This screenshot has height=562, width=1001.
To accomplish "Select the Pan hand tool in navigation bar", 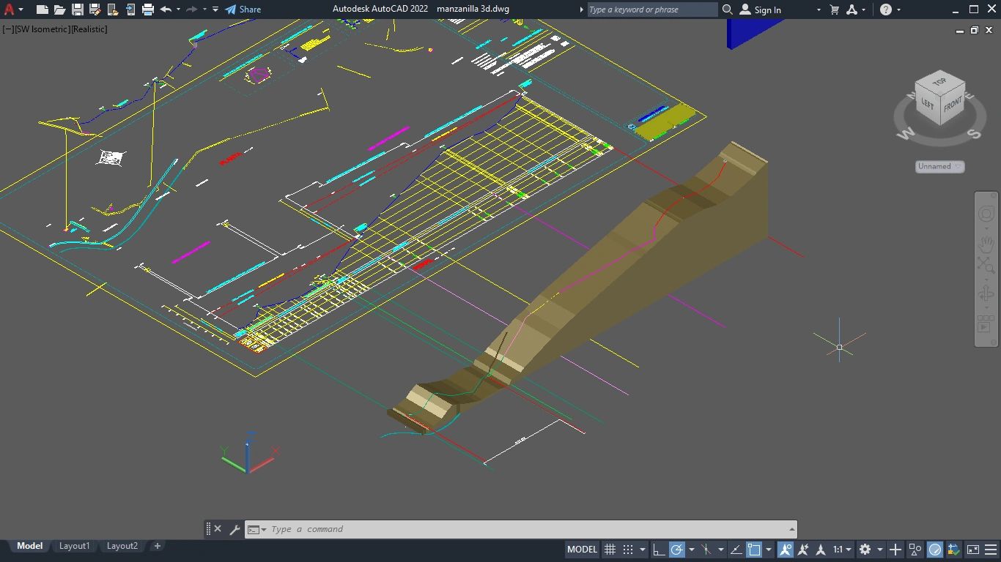I will click(x=986, y=243).
